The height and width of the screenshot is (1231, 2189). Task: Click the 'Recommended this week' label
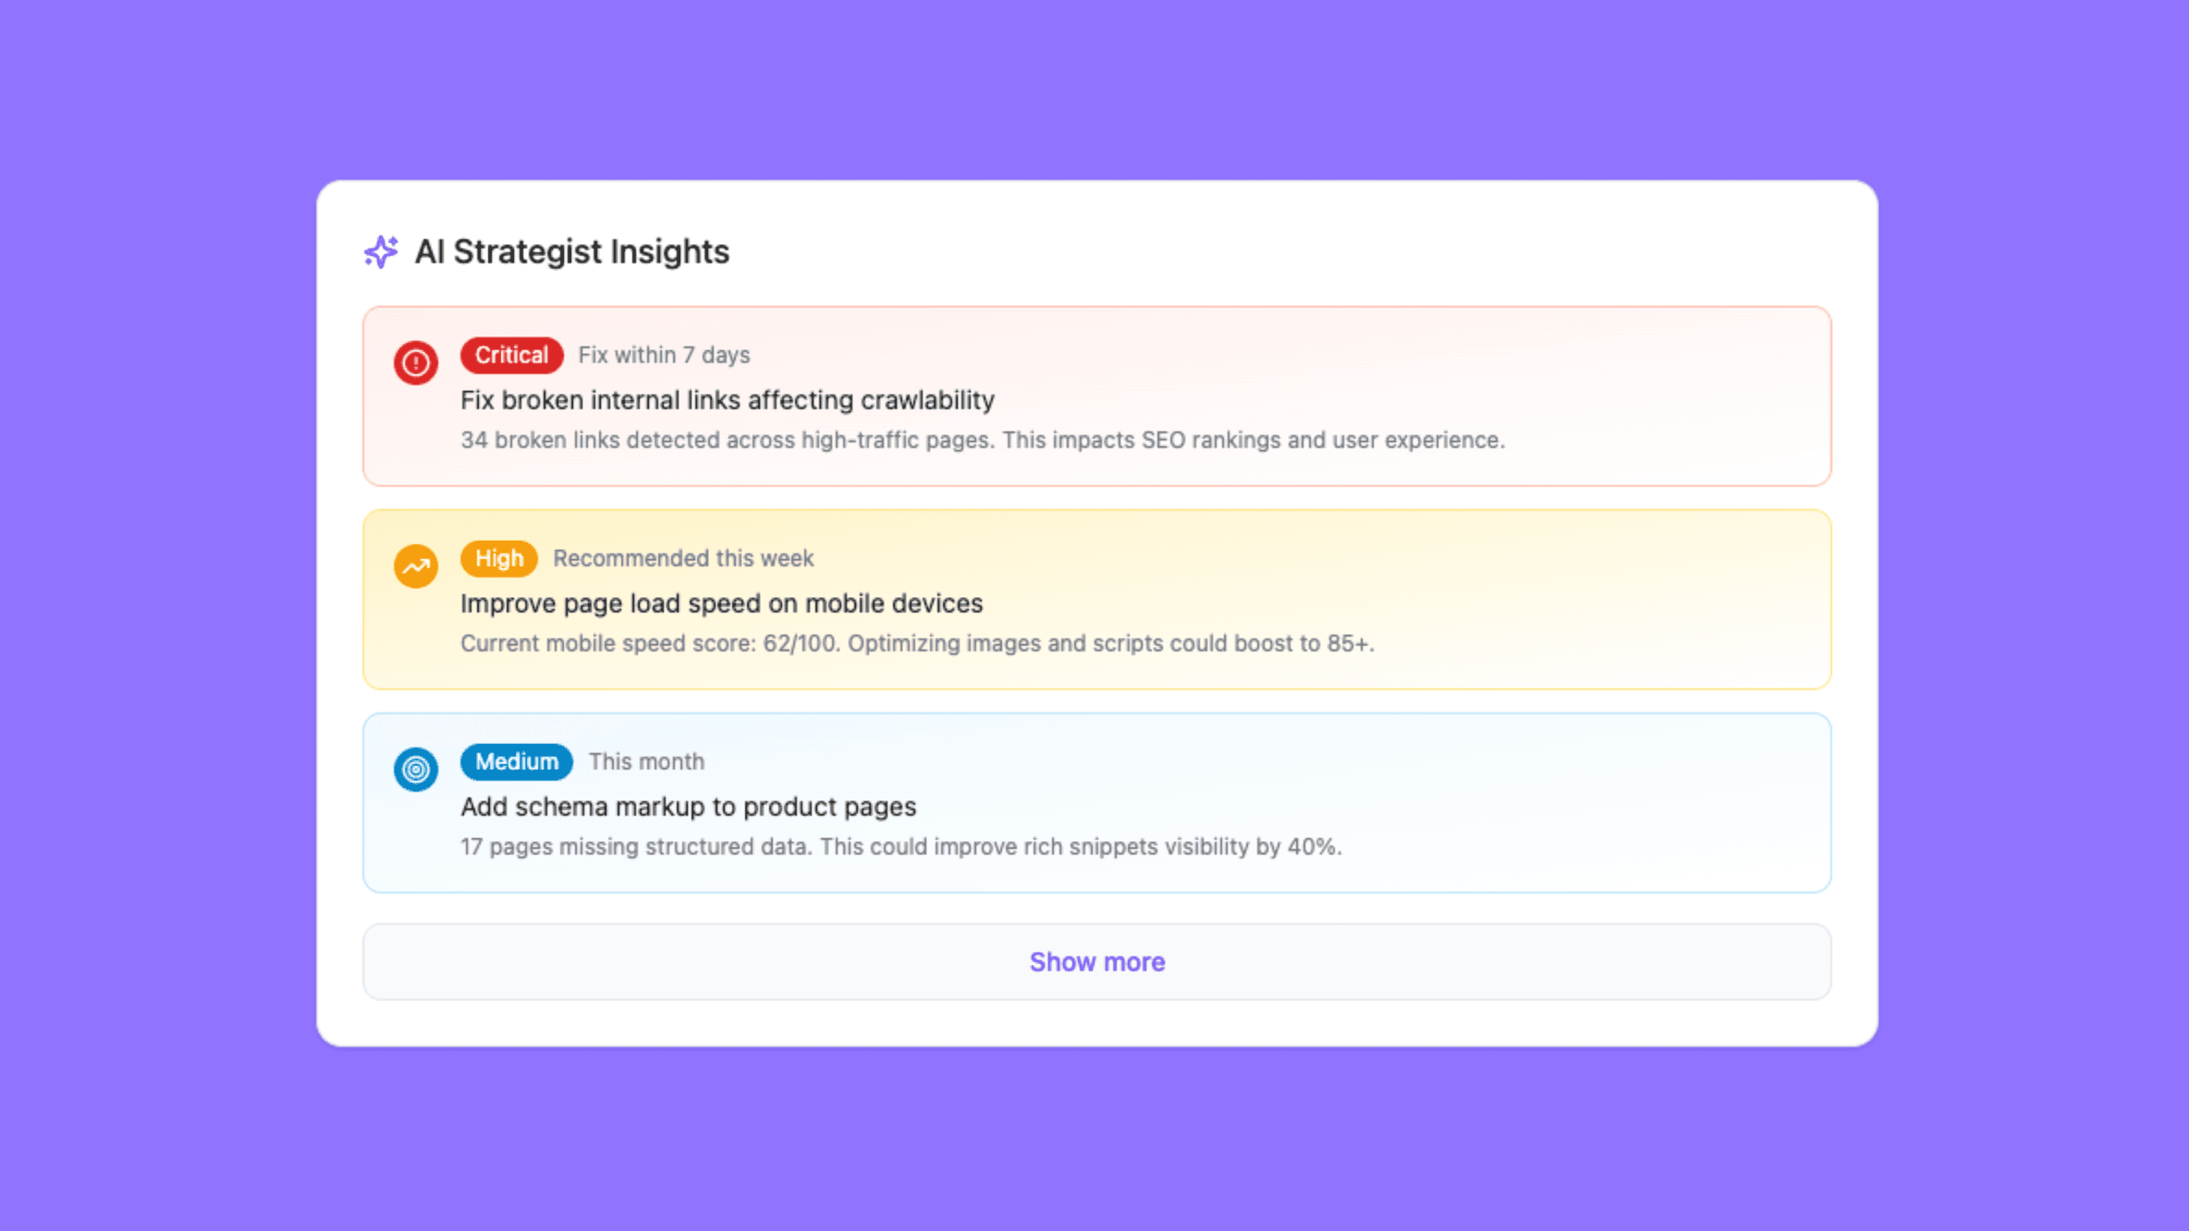pos(683,557)
